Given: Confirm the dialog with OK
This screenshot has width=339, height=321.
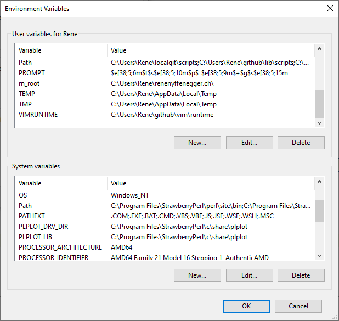Looking at the screenshot, I should pos(246,306).
